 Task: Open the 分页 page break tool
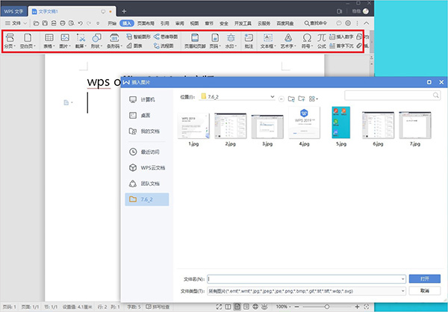tap(10, 40)
